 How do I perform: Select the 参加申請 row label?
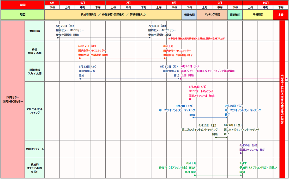click(x=35, y=31)
